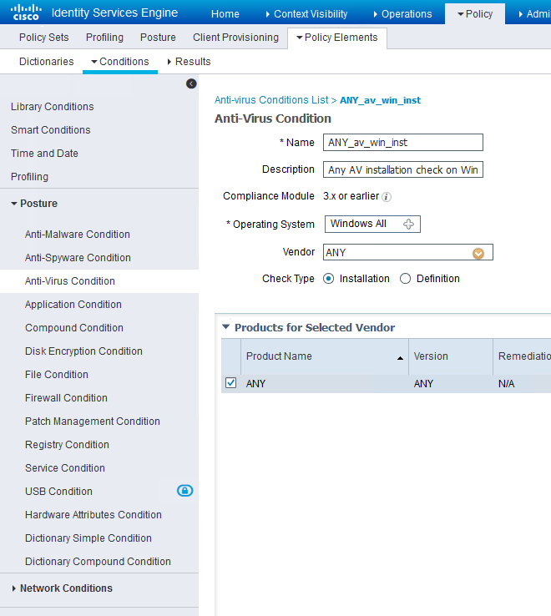The width and height of the screenshot is (551, 616).
Task: Click the Remediation column header
Action: (523, 356)
